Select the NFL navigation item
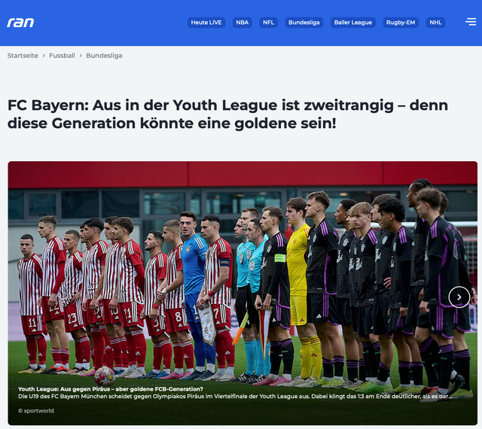 [268, 23]
